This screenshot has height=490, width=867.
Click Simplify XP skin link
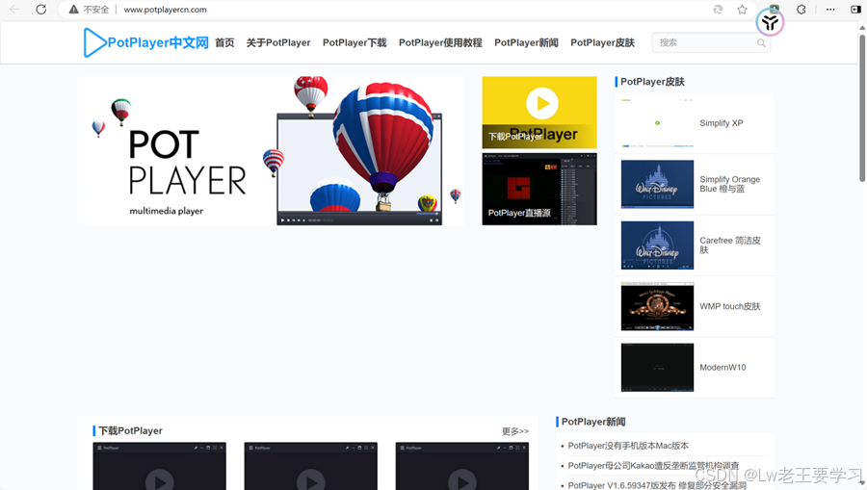tap(721, 123)
